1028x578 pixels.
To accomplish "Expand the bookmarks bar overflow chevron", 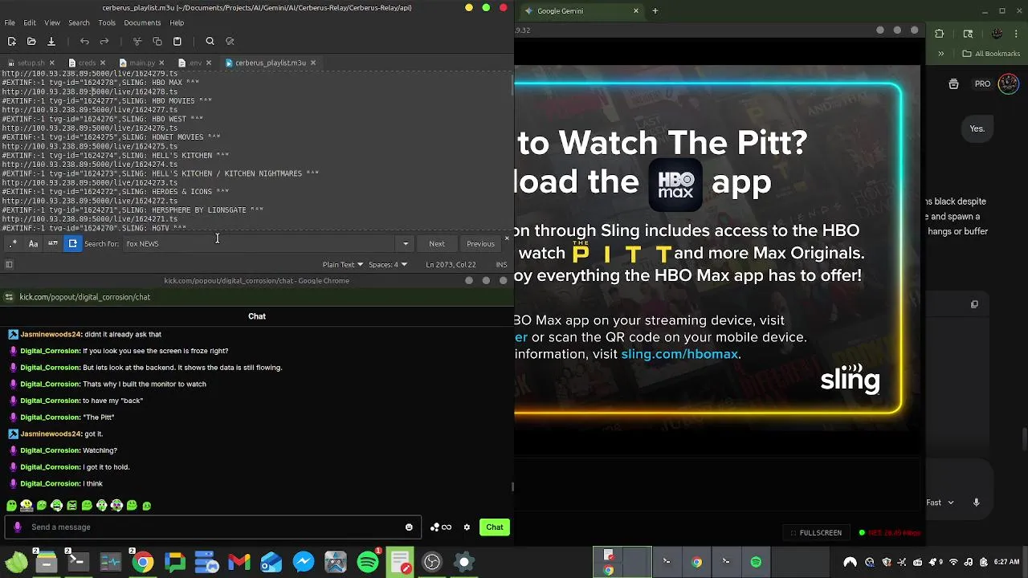I will click(x=940, y=54).
